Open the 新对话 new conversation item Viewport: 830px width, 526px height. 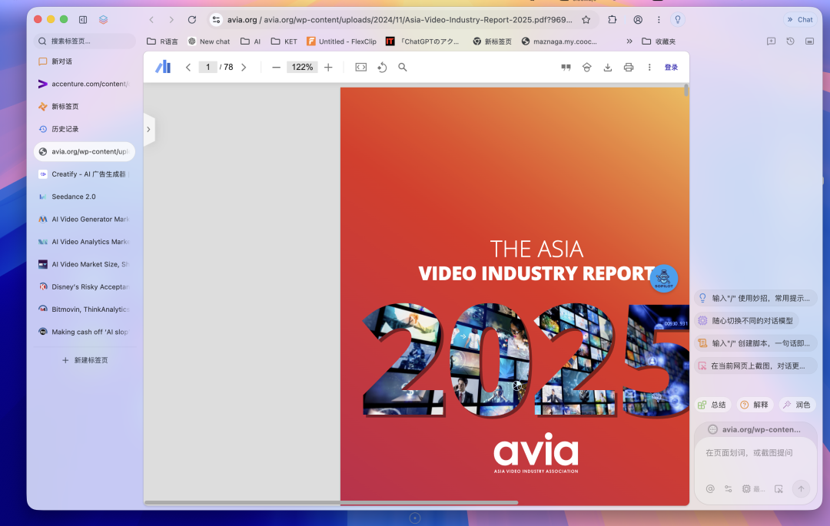[x=85, y=61]
